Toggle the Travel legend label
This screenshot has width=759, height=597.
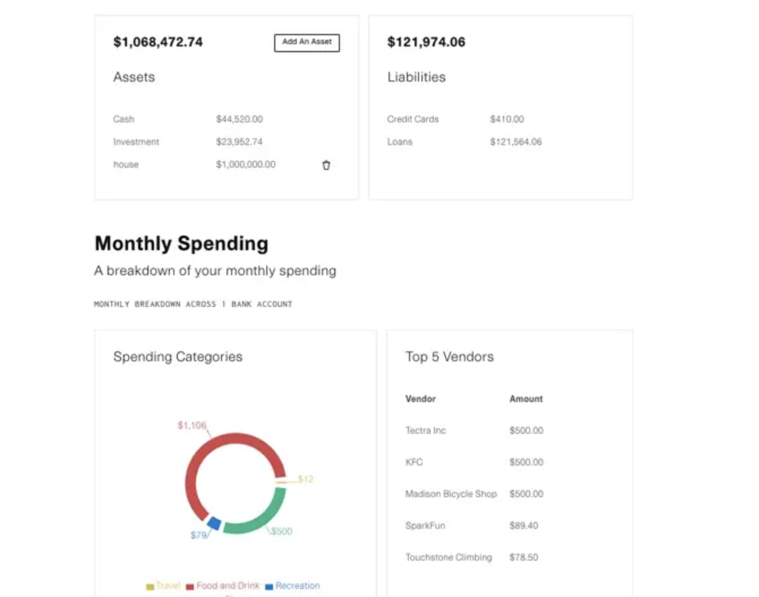tap(168, 586)
